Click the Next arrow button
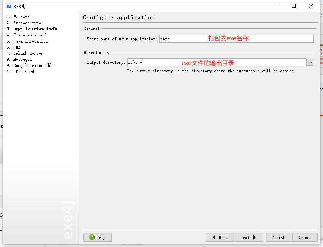The image size is (323, 247). 249,237
